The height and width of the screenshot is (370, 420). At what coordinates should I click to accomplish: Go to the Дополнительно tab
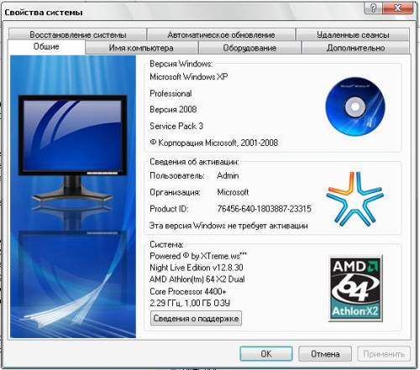355,48
